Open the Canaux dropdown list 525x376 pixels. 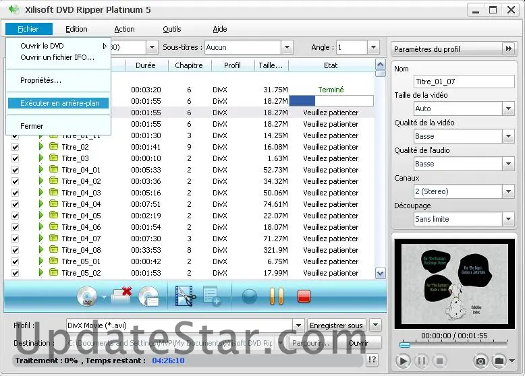(508, 191)
